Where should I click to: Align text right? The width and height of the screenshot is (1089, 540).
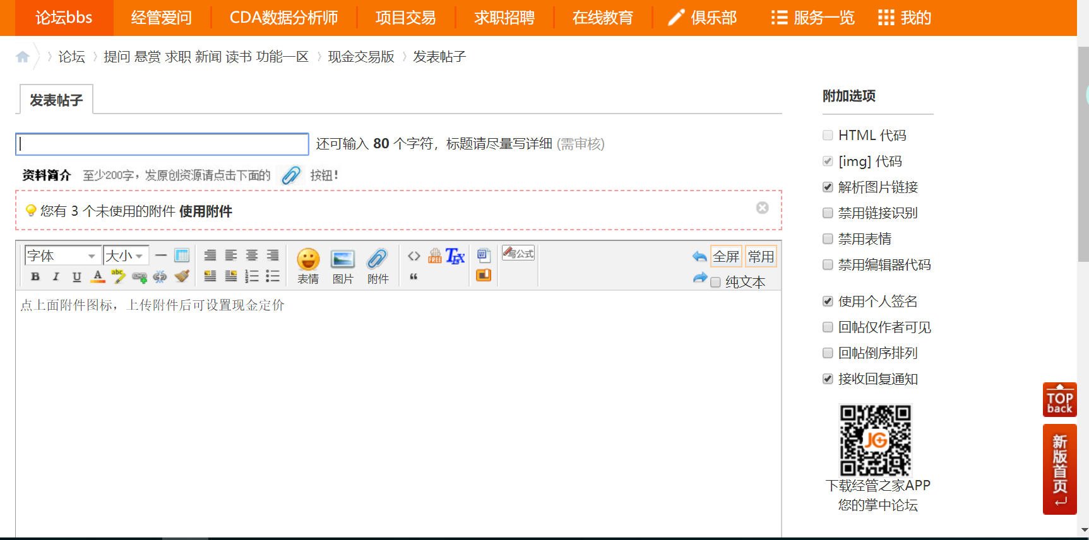[273, 255]
